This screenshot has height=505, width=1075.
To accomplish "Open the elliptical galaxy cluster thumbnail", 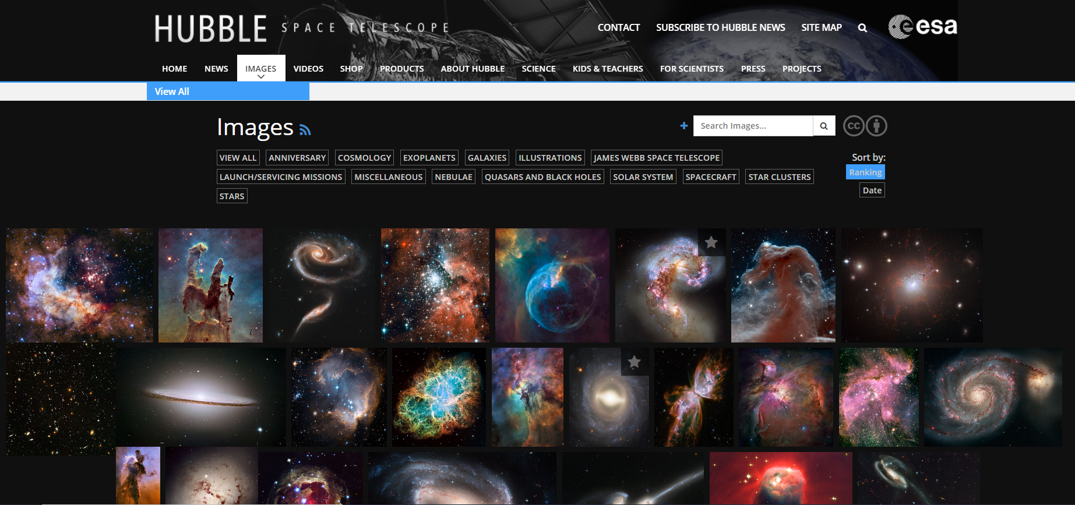I will (x=912, y=285).
